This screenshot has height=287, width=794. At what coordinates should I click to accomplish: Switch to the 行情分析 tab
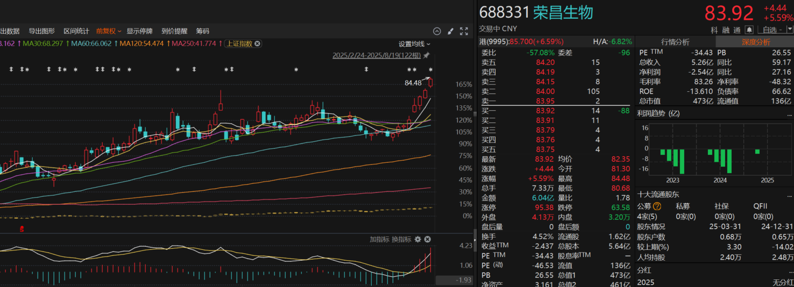(675, 42)
